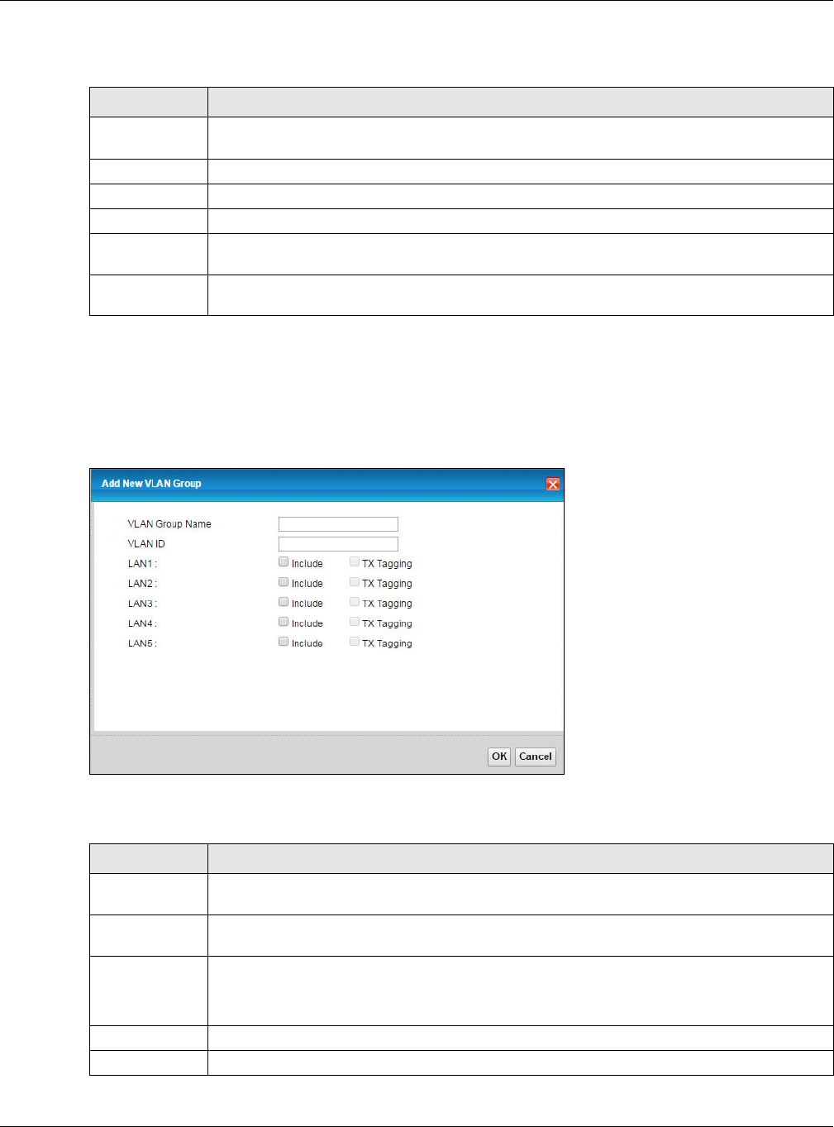Click the OK button
Screen dimensions: 834x1127
(499, 757)
